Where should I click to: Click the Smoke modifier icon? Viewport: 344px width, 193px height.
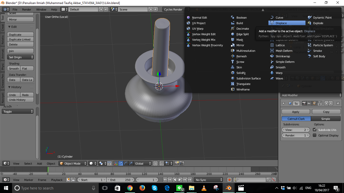point(309,51)
